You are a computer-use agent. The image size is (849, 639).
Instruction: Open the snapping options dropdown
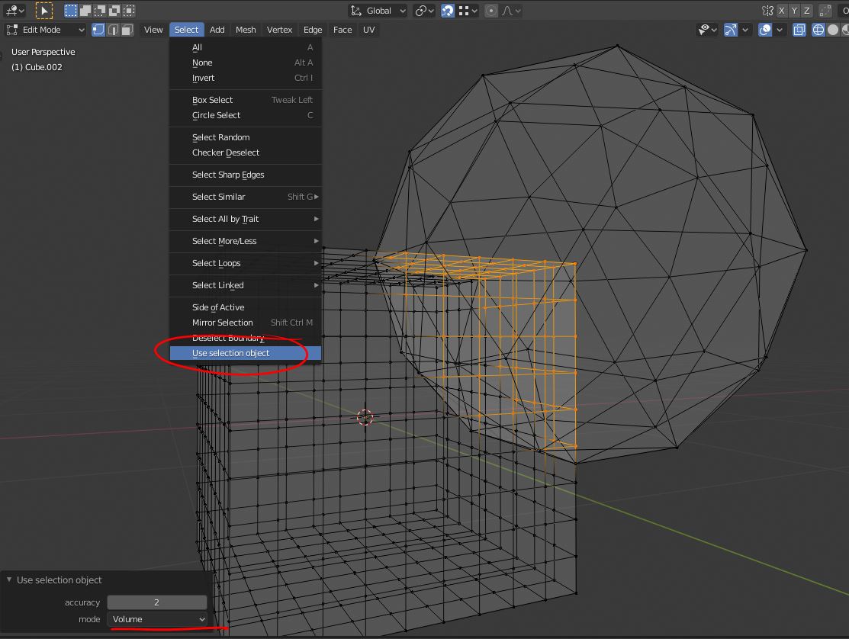click(468, 10)
